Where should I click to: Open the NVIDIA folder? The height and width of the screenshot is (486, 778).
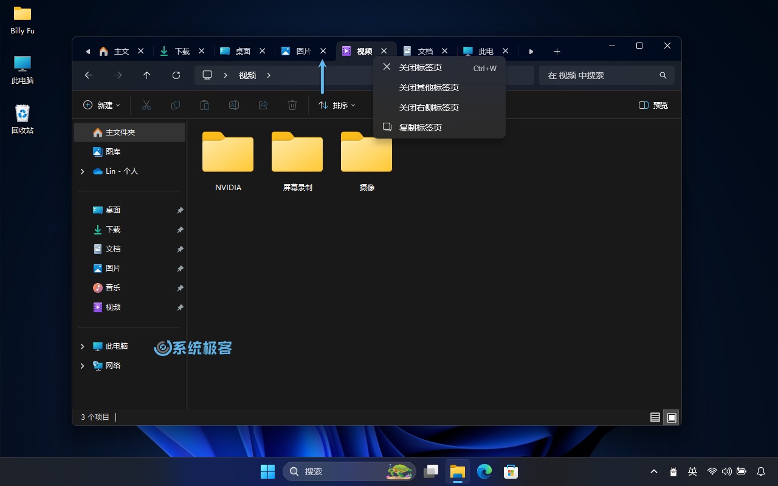(x=228, y=161)
